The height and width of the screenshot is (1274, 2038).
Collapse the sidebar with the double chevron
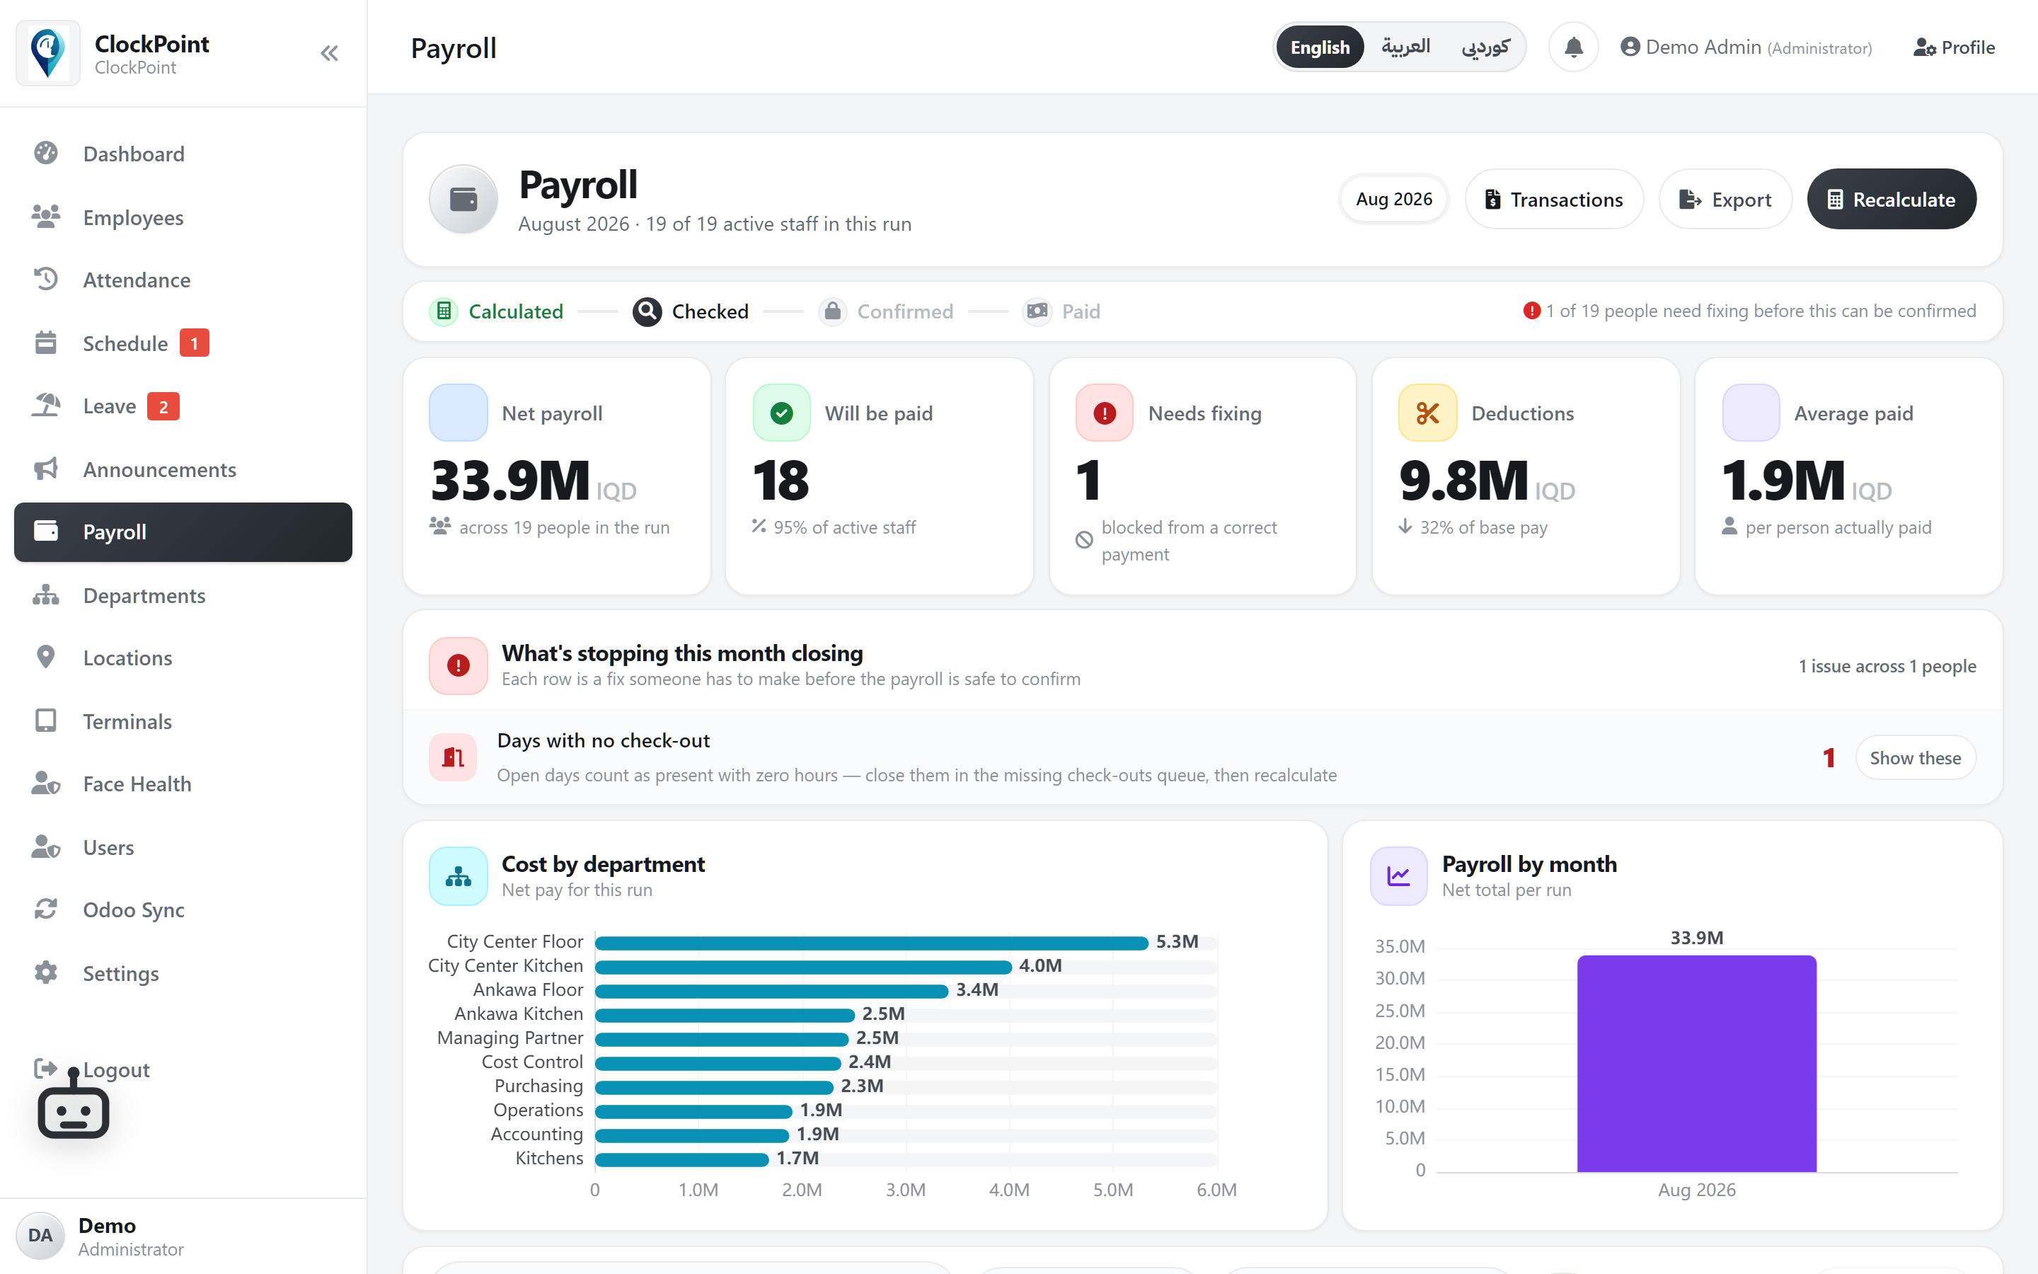pyautogui.click(x=329, y=53)
